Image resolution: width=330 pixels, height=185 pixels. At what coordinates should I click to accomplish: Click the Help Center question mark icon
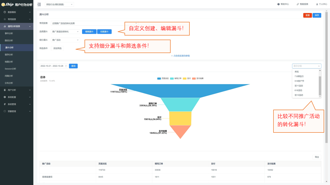(279, 4)
